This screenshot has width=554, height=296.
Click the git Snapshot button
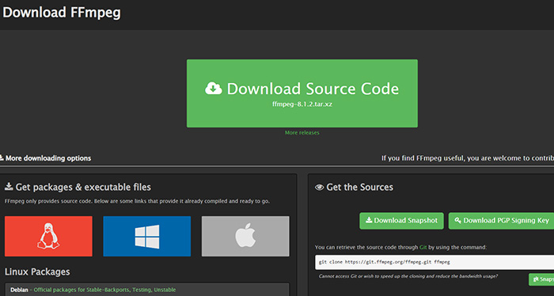541,279
